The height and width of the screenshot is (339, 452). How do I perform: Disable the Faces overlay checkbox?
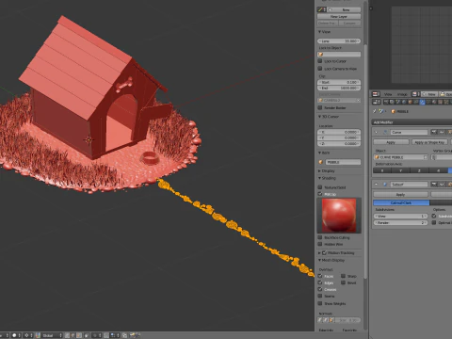tap(320, 276)
